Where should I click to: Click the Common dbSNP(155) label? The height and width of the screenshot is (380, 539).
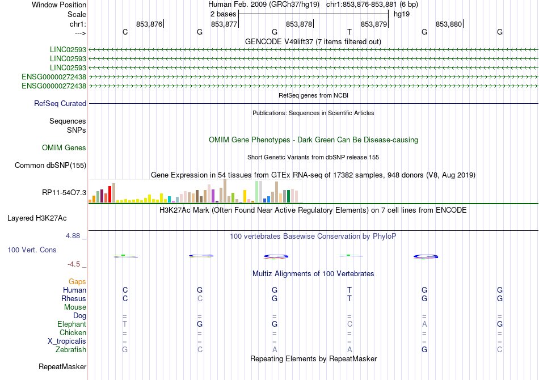(50, 165)
